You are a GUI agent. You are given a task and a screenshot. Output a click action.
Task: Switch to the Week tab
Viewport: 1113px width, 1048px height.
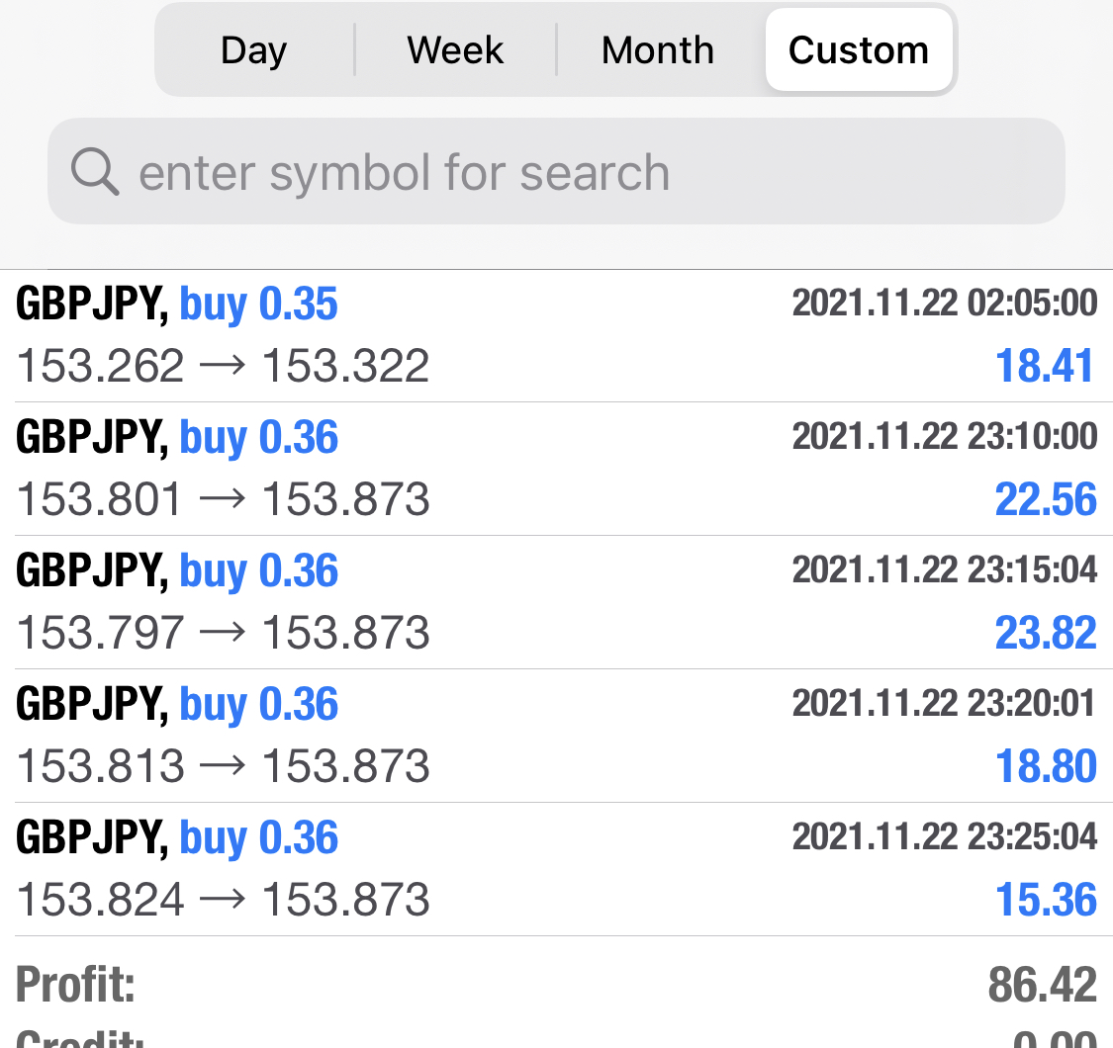tap(455, 50)
